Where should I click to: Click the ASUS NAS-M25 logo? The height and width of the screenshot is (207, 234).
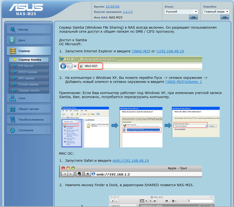click(x=26, y=9)
